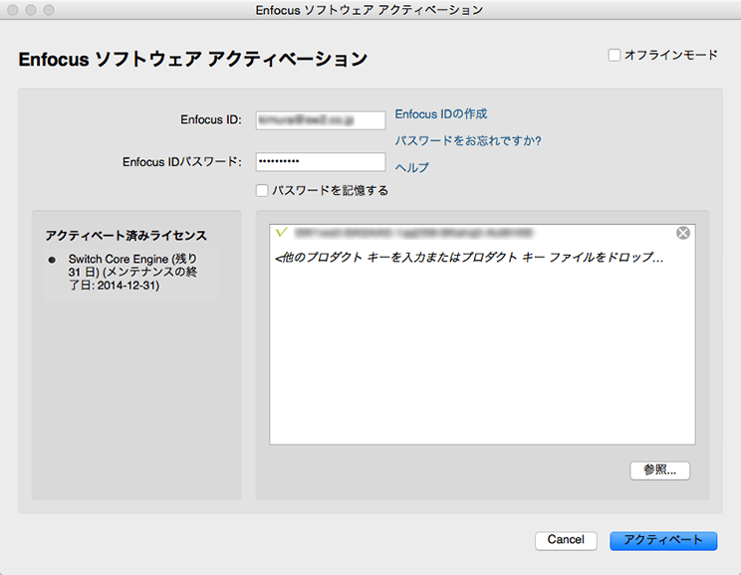Click the アクティベート済みライセンス heading
Viewport: 741px width, 575px height.
coord(126,236)
